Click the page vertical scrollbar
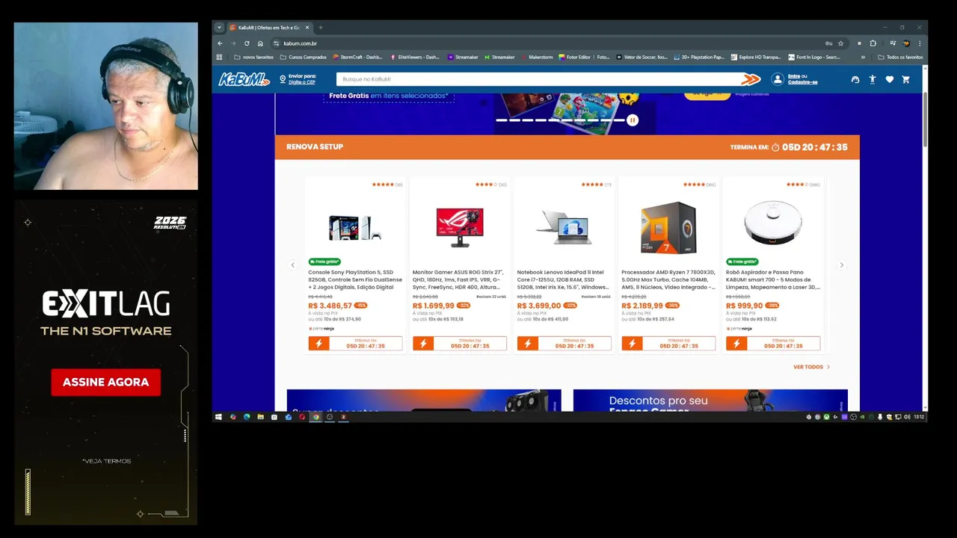Image resolution: width=957 pixels, height=538 pixels. click(x=926, y=120)
